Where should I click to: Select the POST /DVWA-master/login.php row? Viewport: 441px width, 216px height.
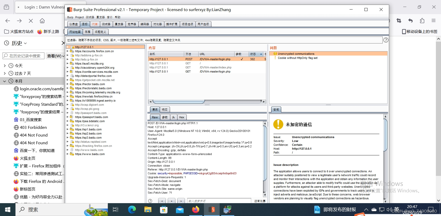coord(207,59)
